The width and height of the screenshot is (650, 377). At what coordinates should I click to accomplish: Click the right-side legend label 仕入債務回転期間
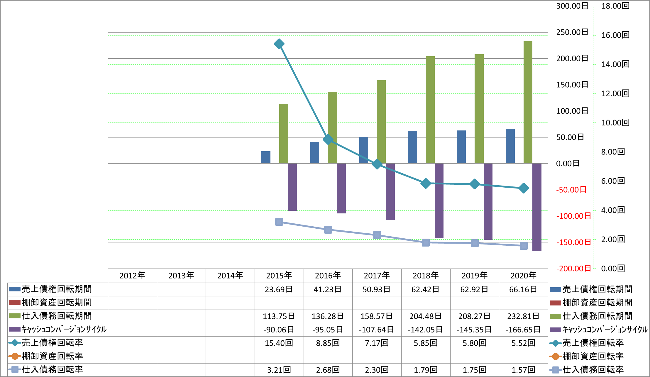(597, 316)
